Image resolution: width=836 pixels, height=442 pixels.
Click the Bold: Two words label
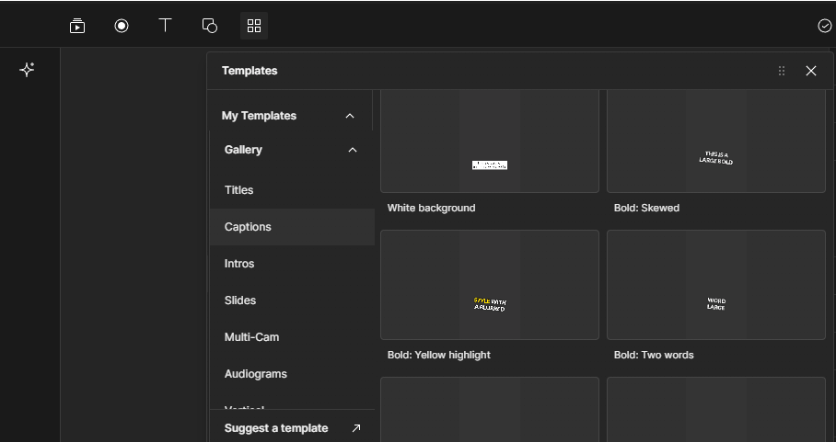click(x=654, y=355)
